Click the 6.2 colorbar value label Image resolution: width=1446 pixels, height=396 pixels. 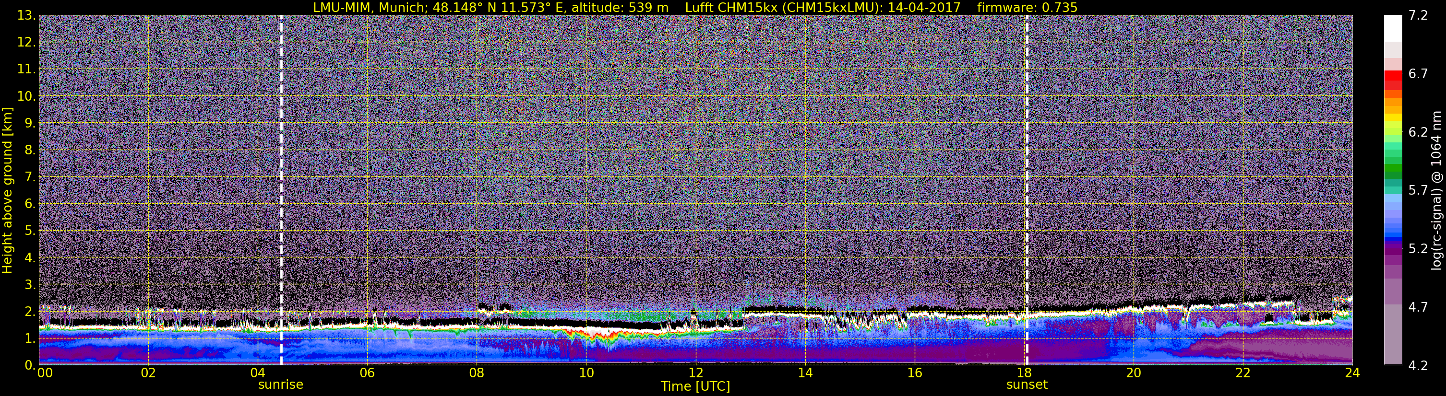click(x=1418, y=132)
